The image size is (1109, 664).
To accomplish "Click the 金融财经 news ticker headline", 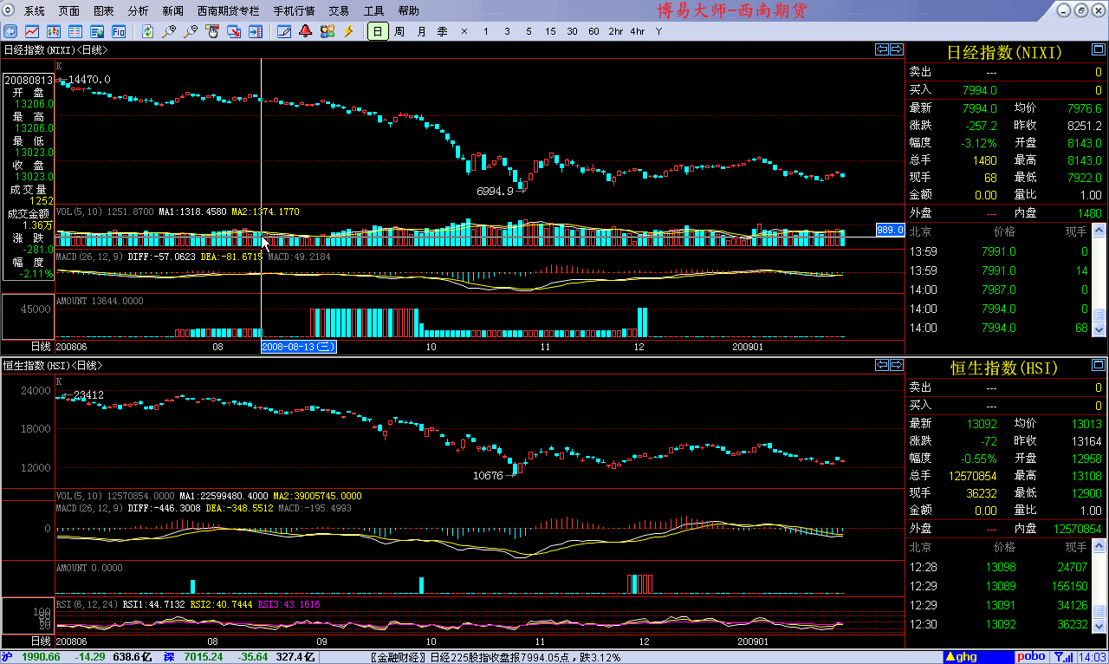I will pyautogui.click(x=495, y=657).
